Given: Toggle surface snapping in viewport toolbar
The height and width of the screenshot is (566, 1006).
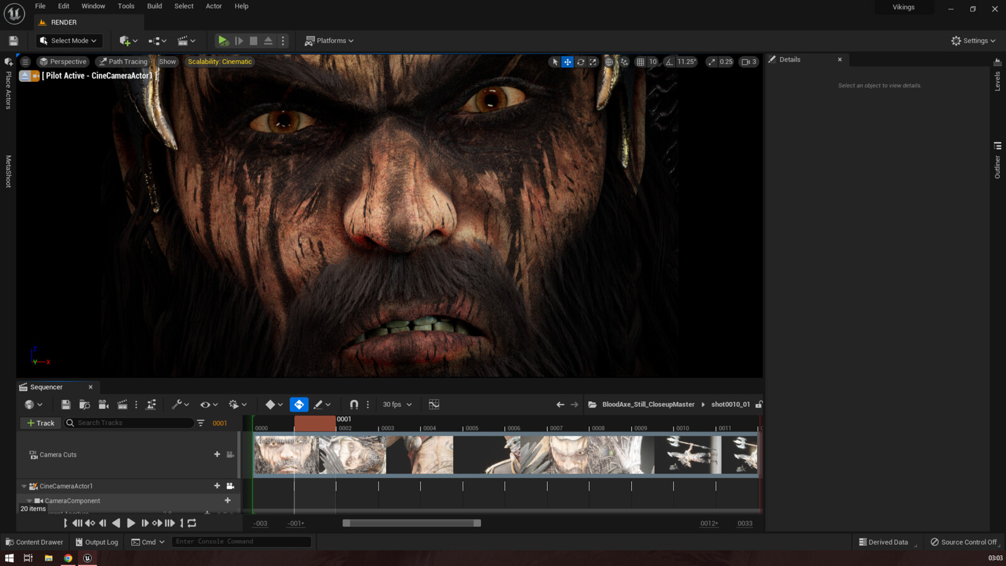Looking at the screenshot, I should (x=624, y=62).
